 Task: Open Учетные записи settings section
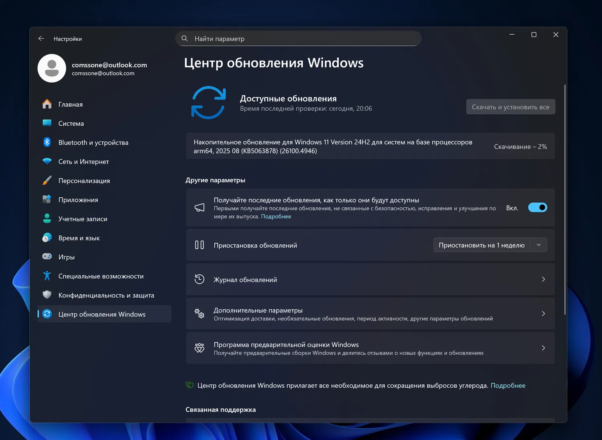[x=104, y=219]
